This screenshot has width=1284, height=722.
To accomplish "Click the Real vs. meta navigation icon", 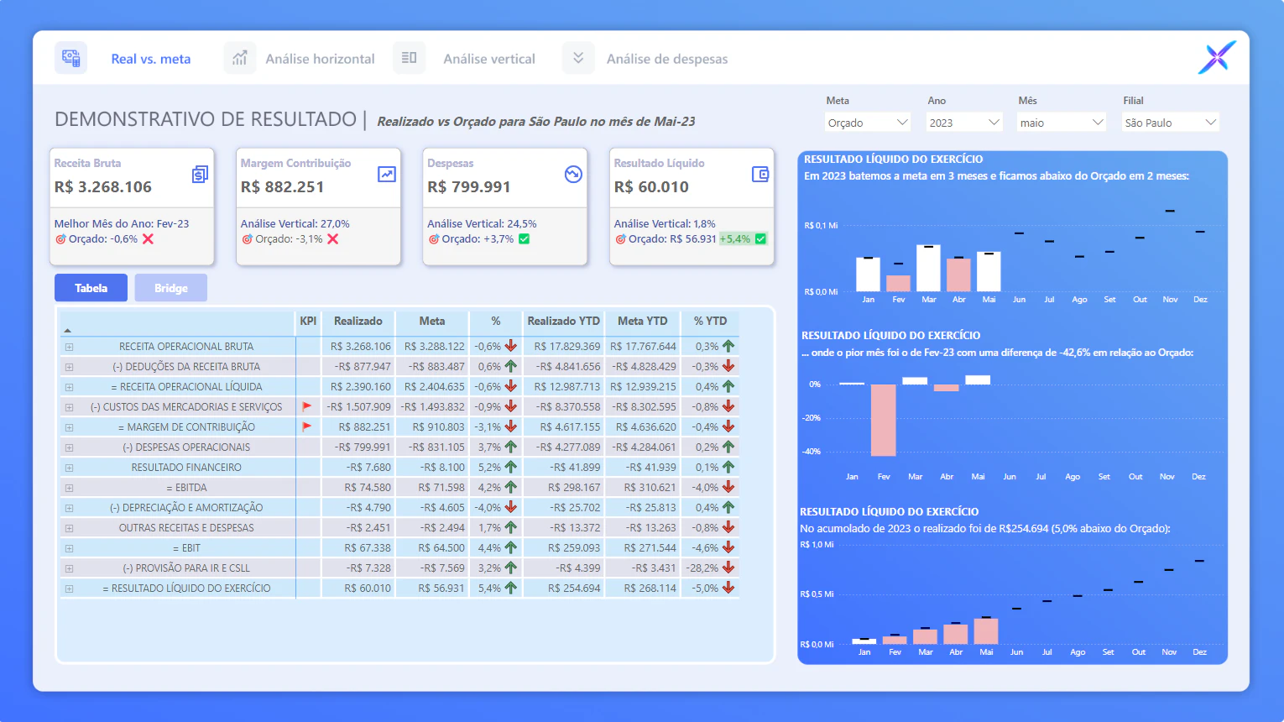I will coord(71,58).
